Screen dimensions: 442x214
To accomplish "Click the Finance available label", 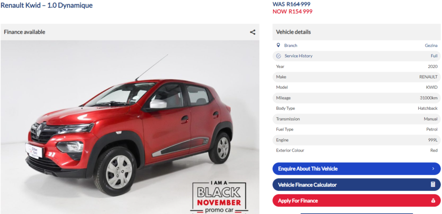I will [25, 32].
